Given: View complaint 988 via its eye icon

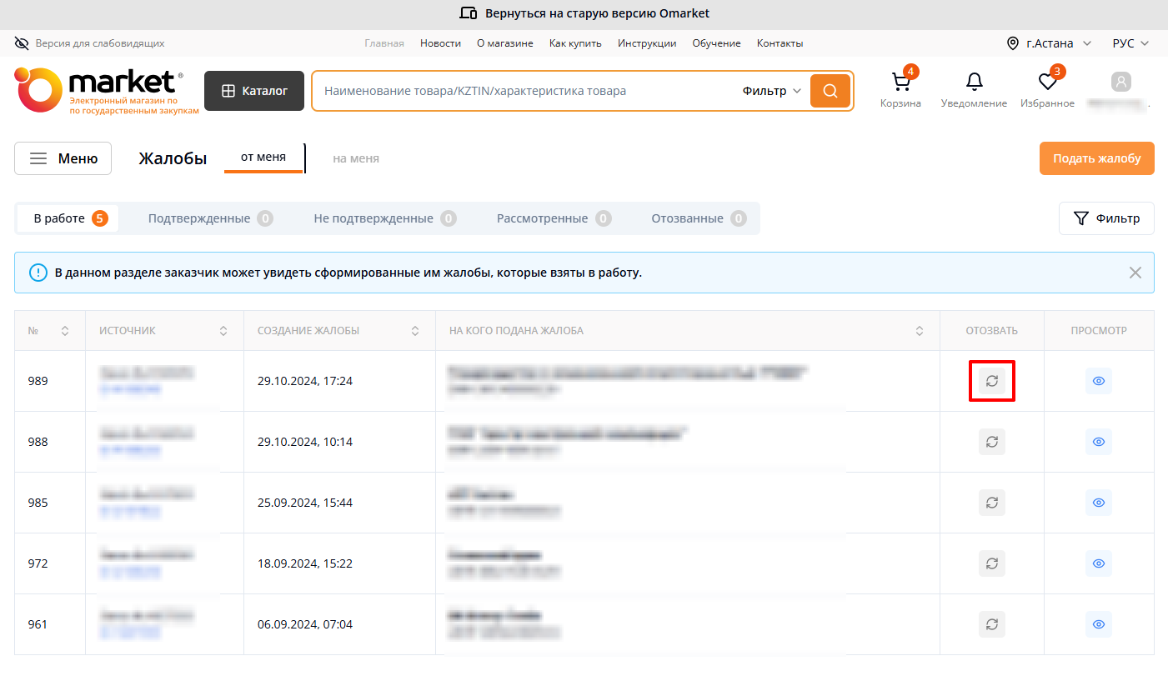Looking at the screenshot, I should pos(1098,442).
